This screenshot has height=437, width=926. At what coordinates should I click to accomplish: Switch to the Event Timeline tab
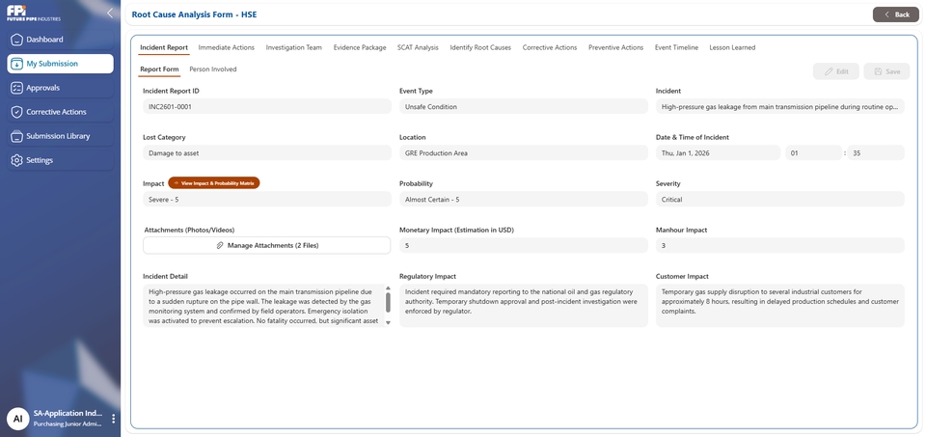(x=676, y=47)
